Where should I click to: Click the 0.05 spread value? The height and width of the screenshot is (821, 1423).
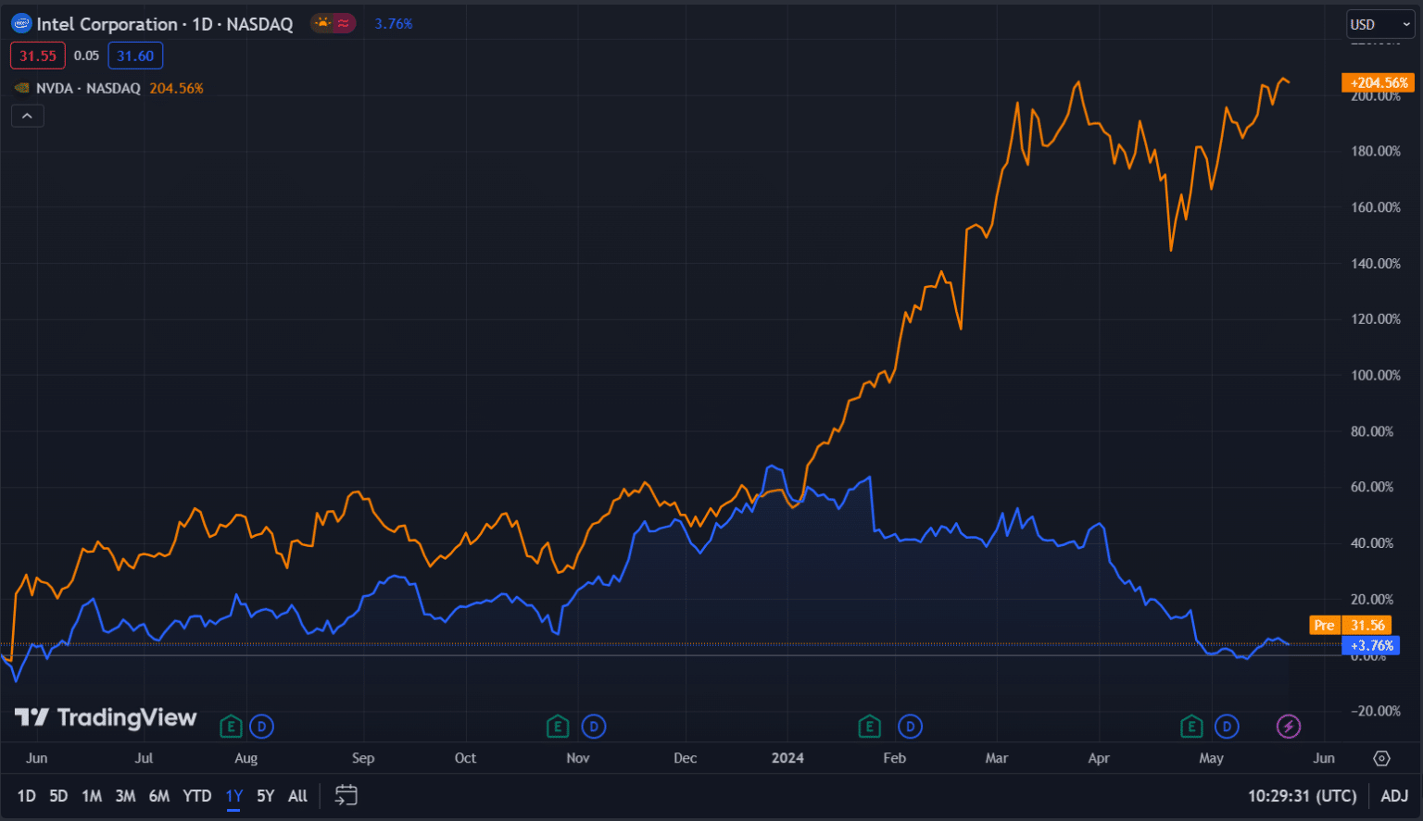coord(86,56)
